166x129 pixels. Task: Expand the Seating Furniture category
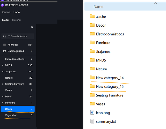(x=3, y=84)
